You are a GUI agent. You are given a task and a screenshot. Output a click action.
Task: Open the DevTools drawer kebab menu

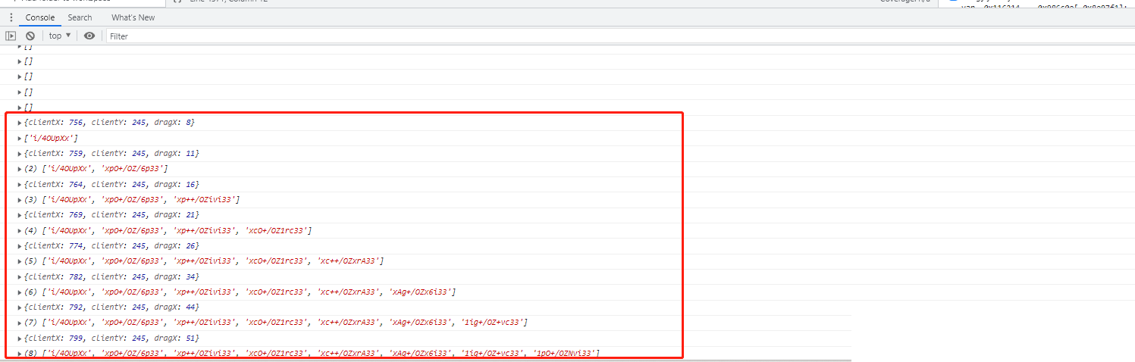[11, 17]
